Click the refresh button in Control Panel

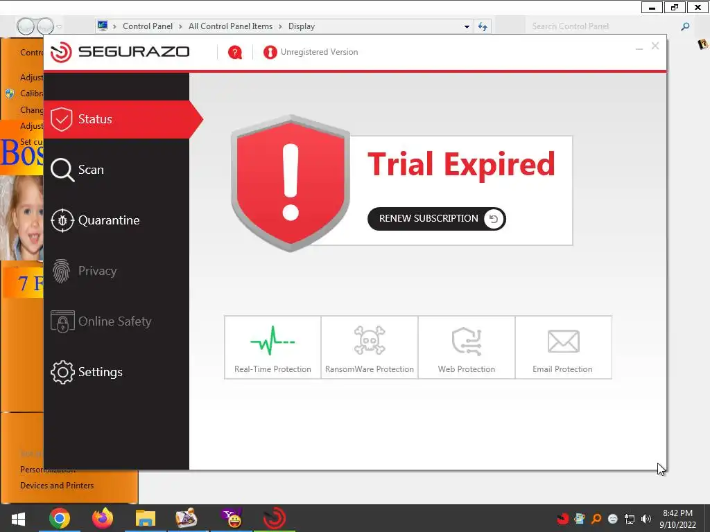pyautogui.click(x=483, y=27)
